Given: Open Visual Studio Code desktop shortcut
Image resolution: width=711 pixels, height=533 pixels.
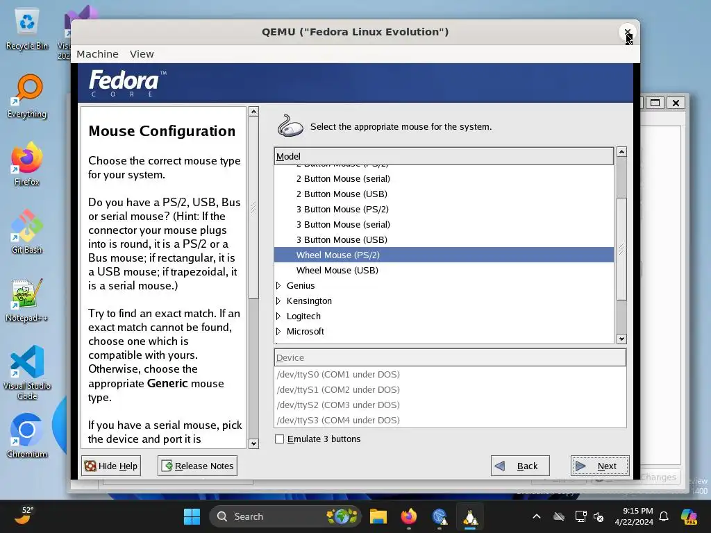Looking at the screenshot, I should click(x=27, y=373).
